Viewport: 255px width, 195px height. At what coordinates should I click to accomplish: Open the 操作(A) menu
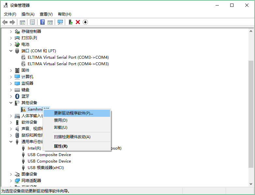pyautogui.click(x=28, y=14)
